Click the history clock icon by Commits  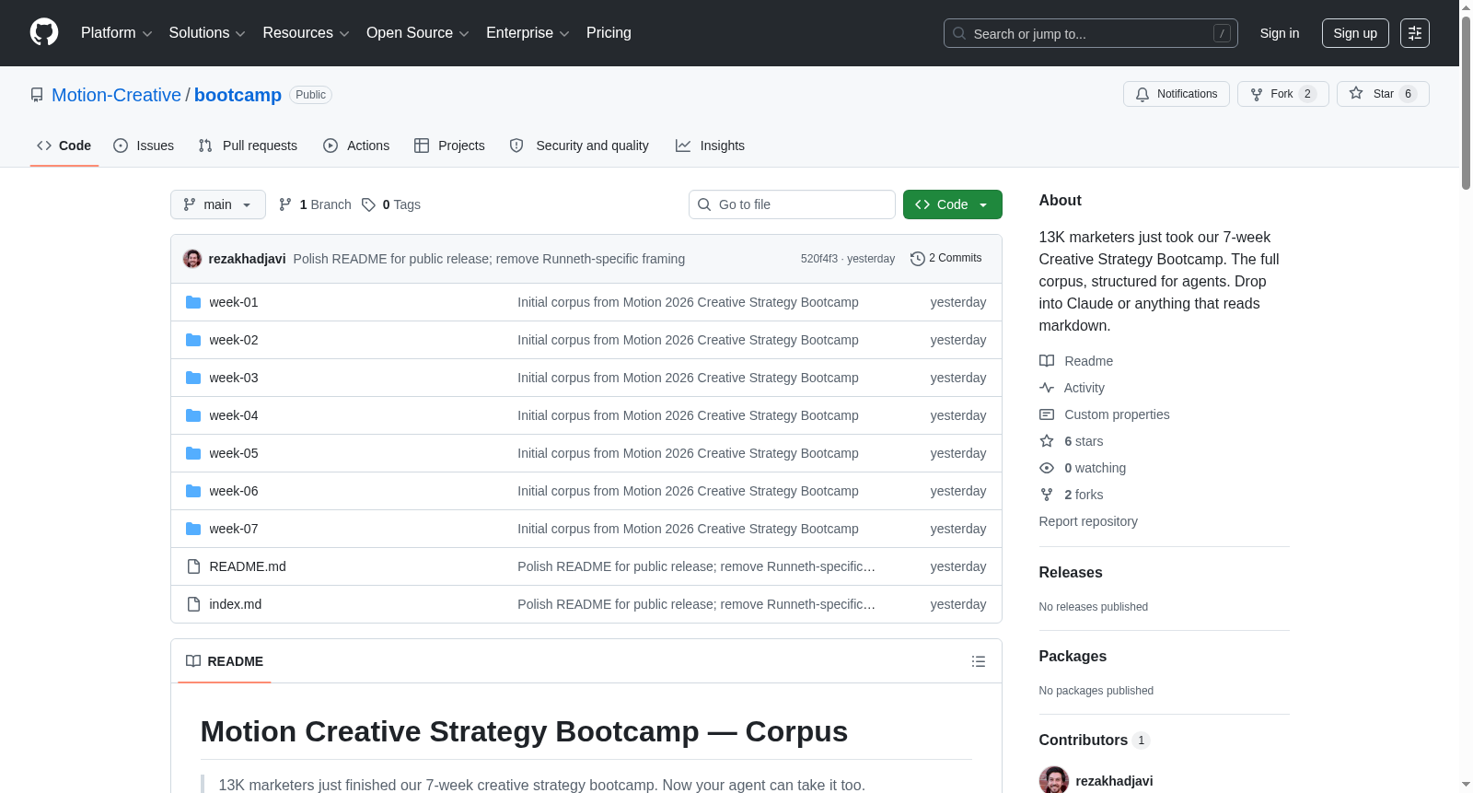pos(917,259)
